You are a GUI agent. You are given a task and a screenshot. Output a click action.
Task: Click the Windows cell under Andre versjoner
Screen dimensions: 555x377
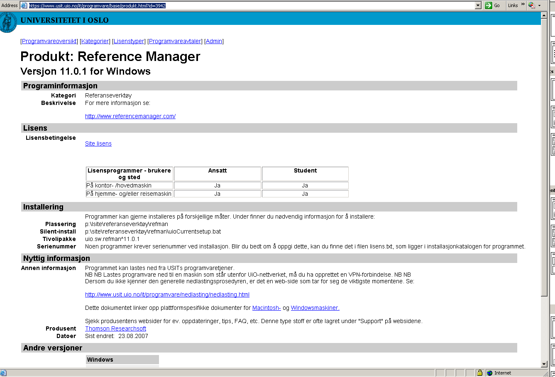pos(122,360)
